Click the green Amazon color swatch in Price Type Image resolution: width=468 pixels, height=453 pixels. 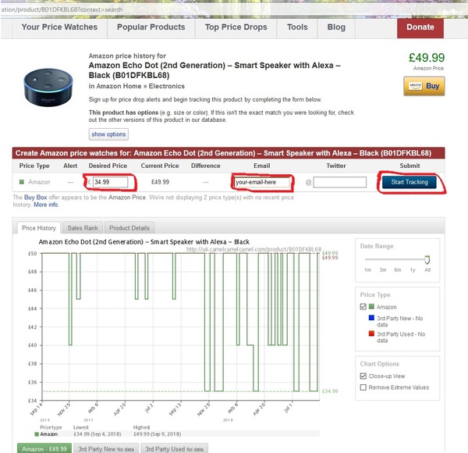tap(371, 307)
